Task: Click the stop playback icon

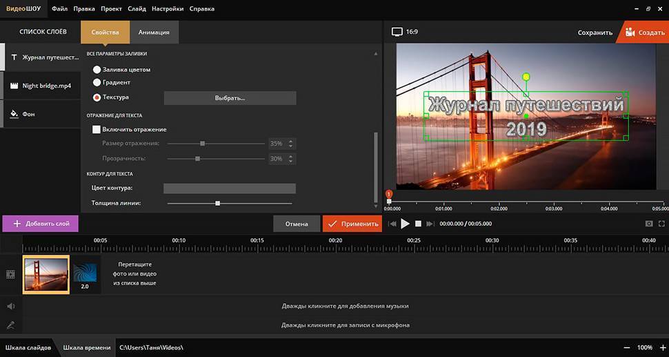Action: [418, 224]
